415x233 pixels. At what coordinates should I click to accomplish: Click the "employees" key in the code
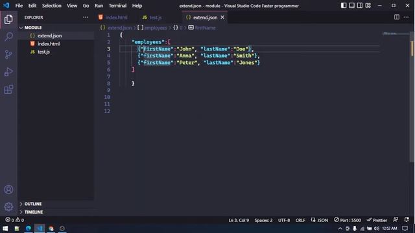coord(148,42)
